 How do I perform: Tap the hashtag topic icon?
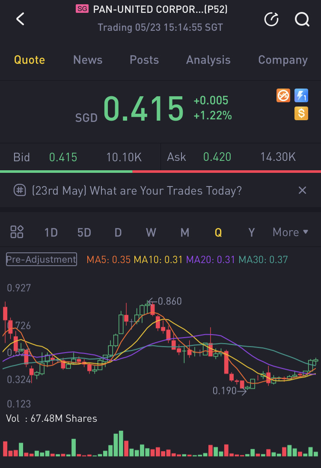(20, 190)
